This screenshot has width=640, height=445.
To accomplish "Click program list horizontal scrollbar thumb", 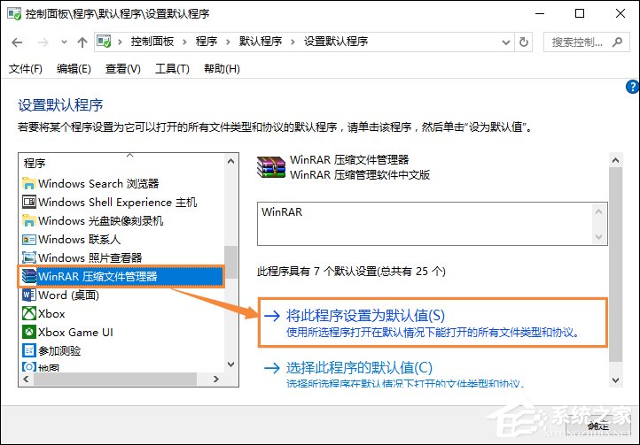I will click(x=115, y=379).
